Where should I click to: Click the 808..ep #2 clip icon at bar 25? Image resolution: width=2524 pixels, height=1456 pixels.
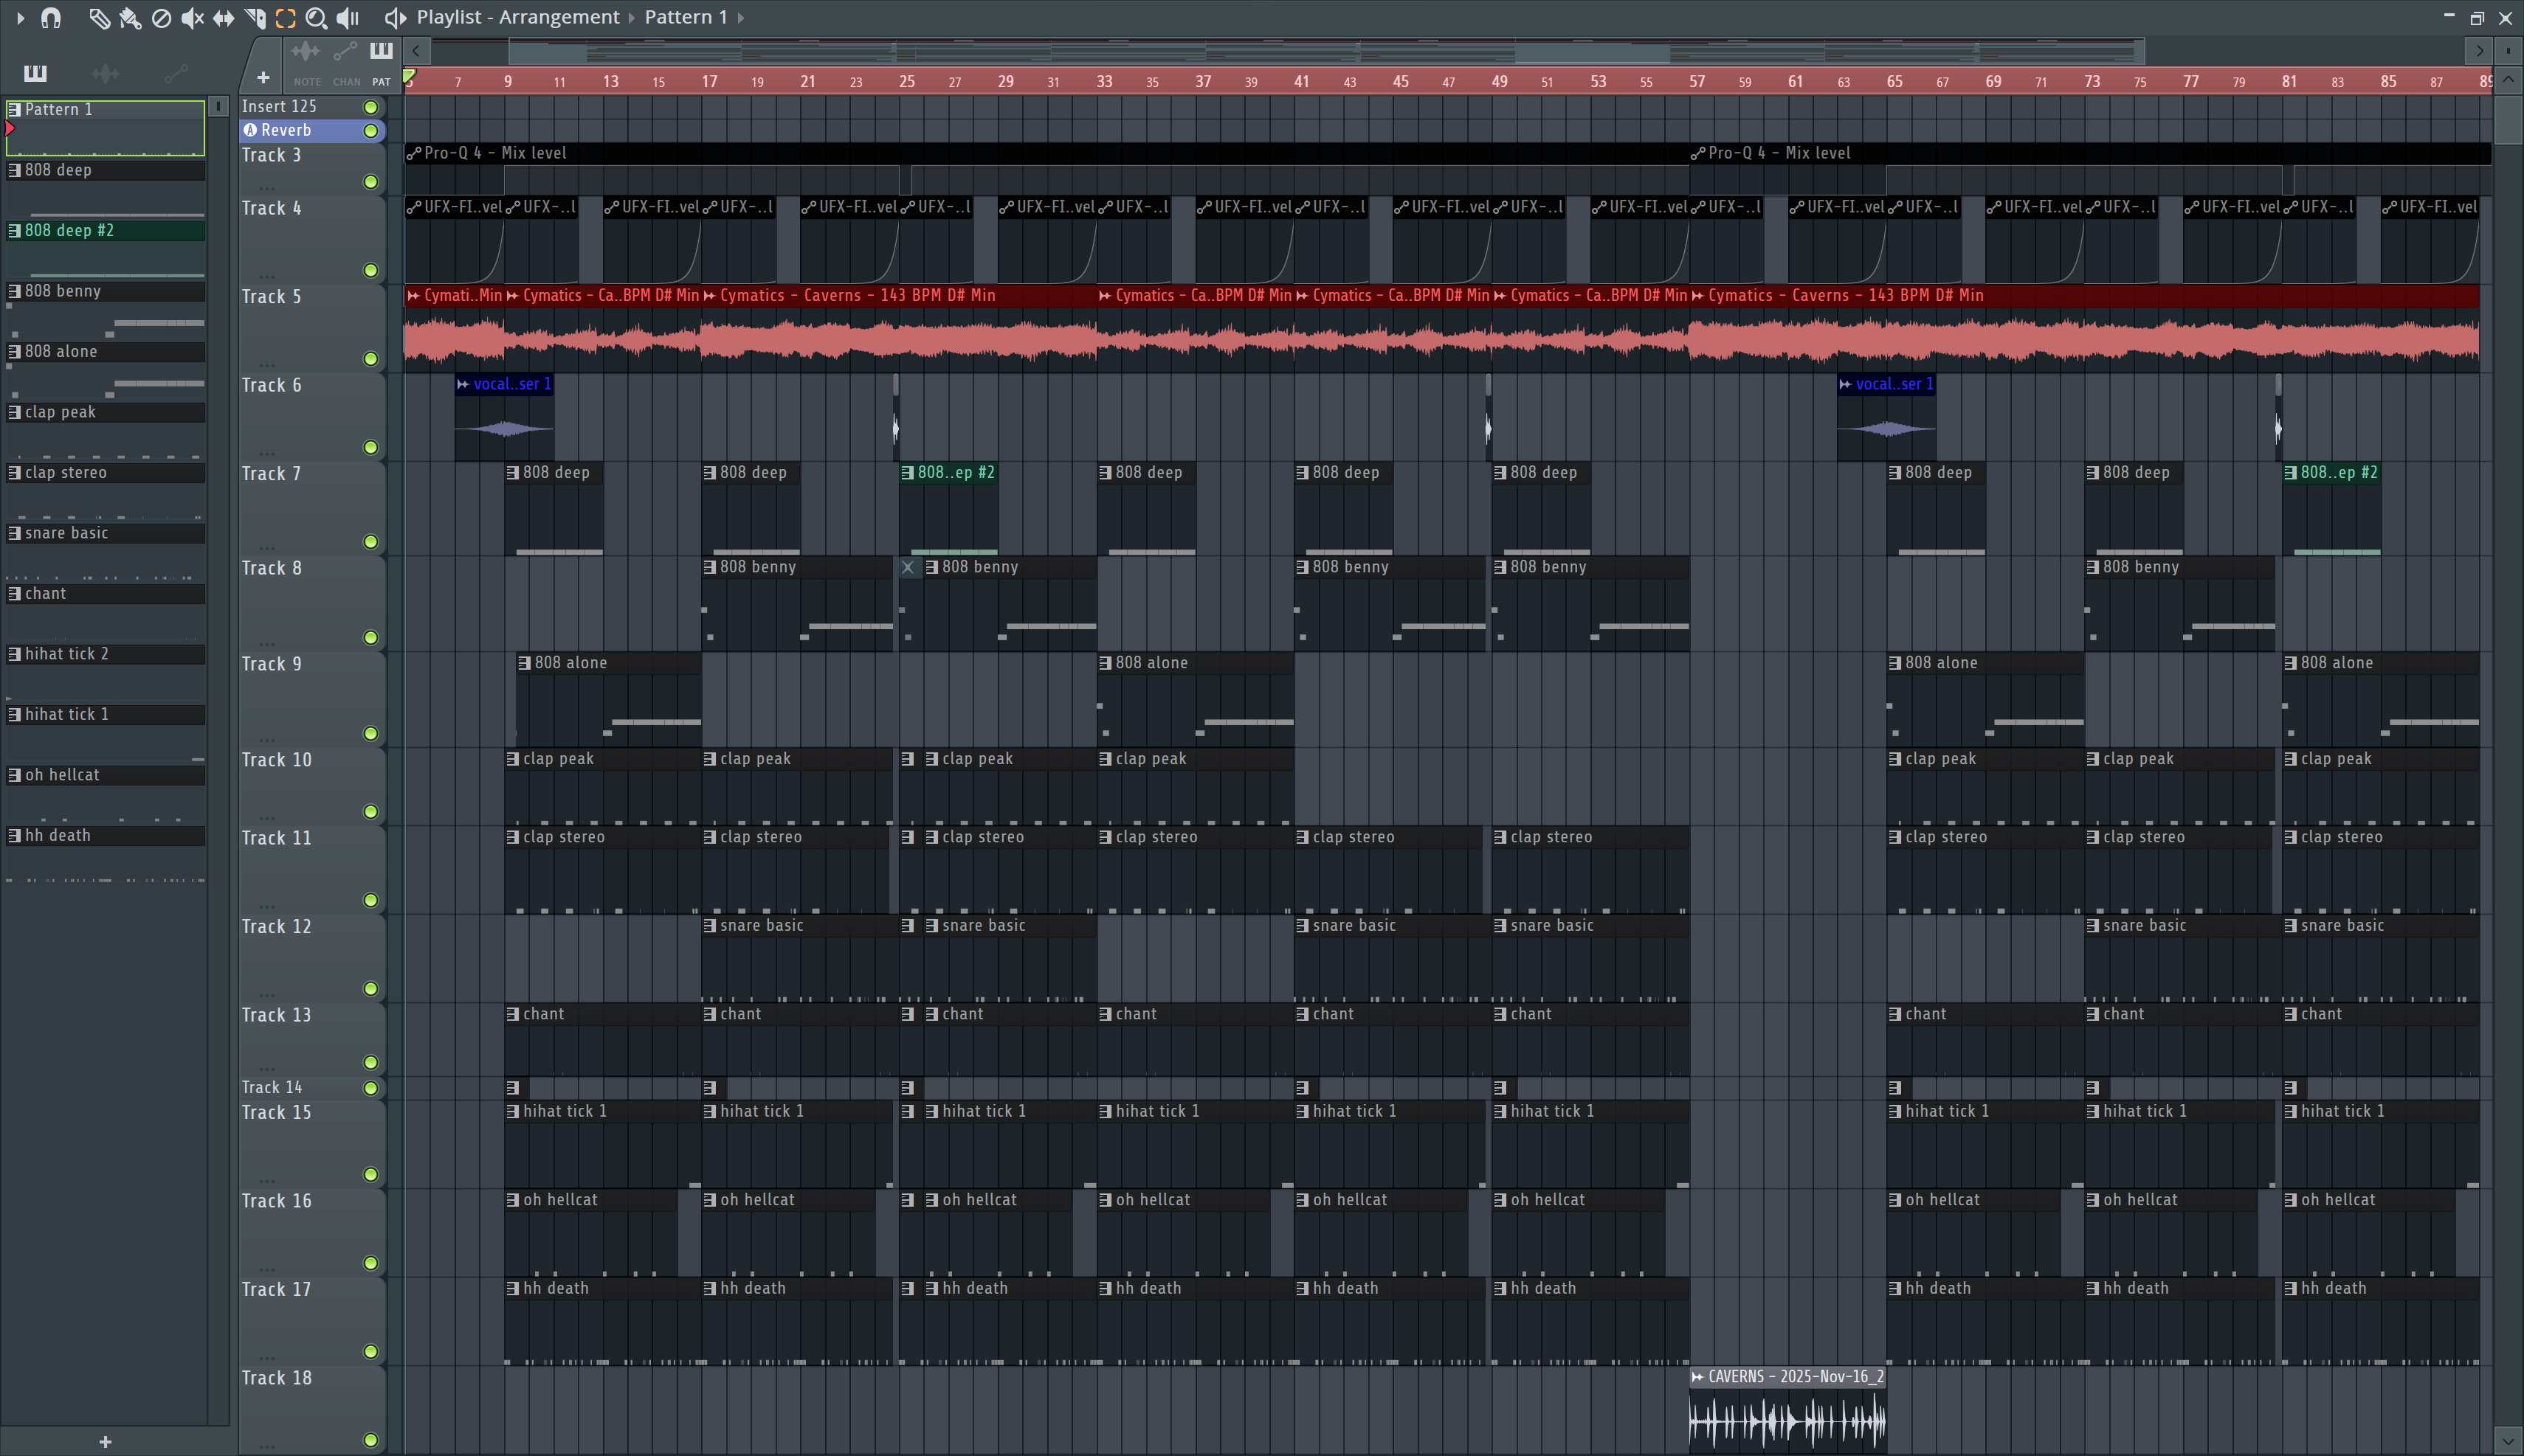tap(907, 472)
